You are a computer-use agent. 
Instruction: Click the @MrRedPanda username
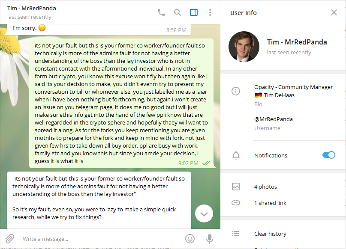coord(274,119)
